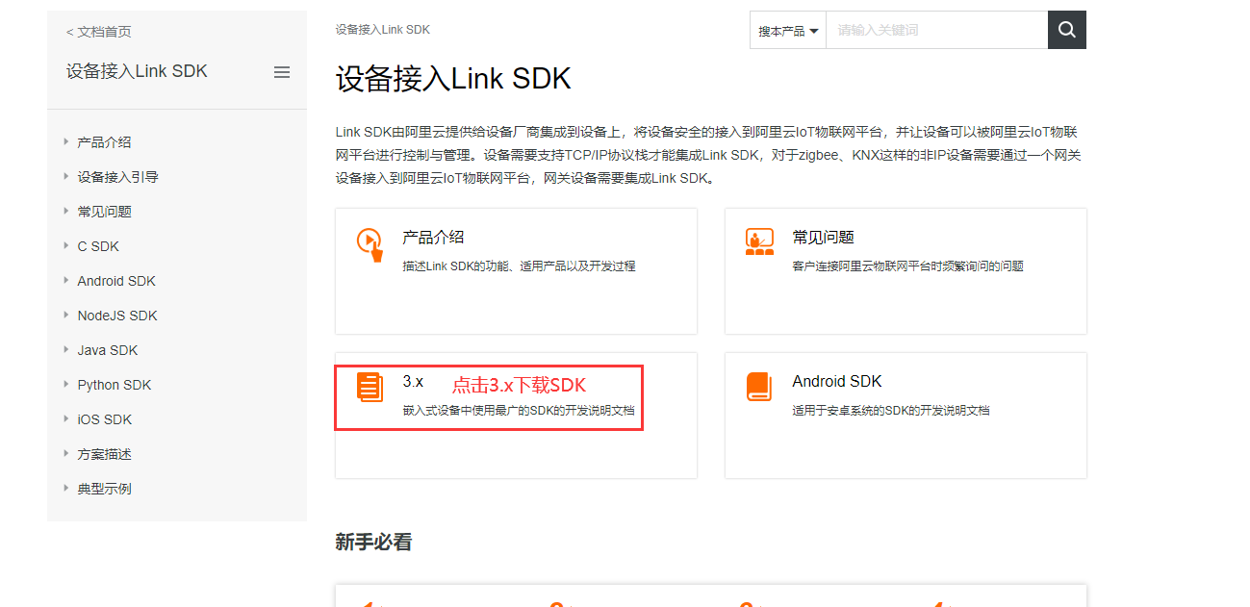Open Python SDK in the sidebar
The height and width of the screenshot is (607, 1250).
pyautogui.click(x=115, y=385)
